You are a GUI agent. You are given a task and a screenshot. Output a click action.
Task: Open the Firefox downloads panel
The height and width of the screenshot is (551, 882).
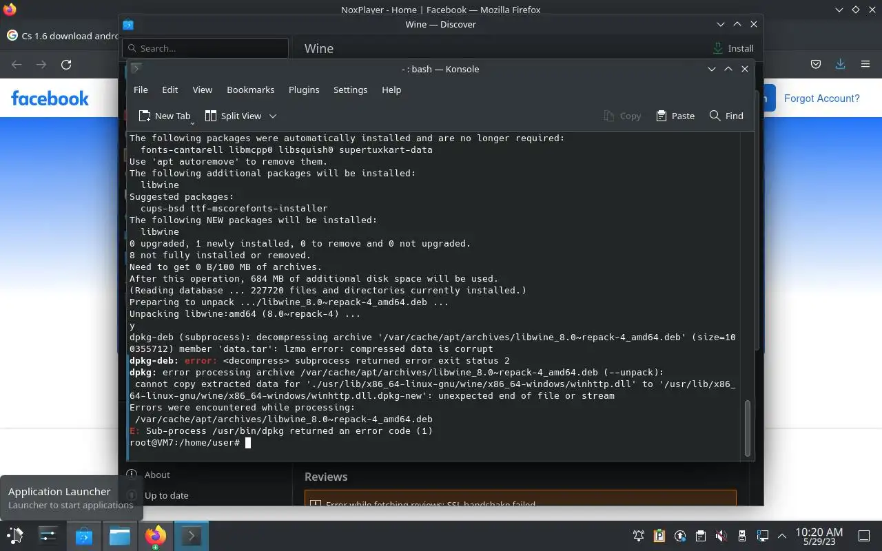click(x=840, y=64)
